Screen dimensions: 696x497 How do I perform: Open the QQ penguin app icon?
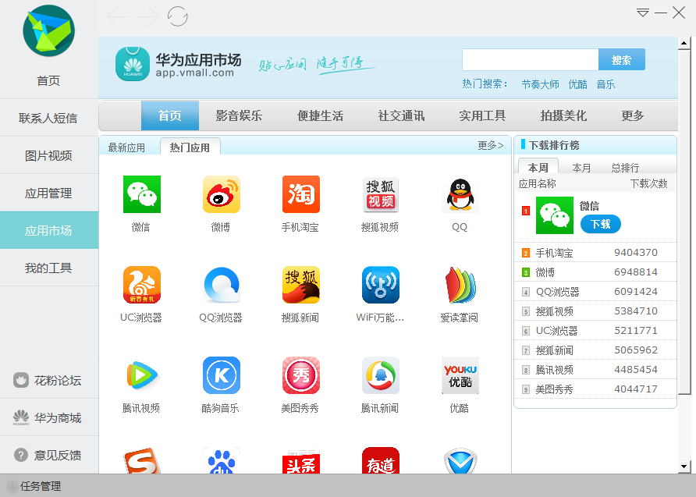[x=460, y=194]
